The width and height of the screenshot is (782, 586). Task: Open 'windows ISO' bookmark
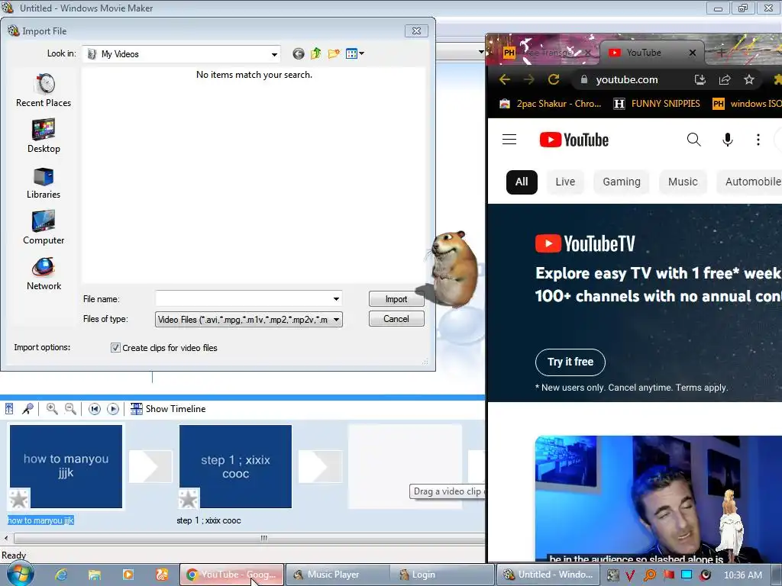click(747, 104)
